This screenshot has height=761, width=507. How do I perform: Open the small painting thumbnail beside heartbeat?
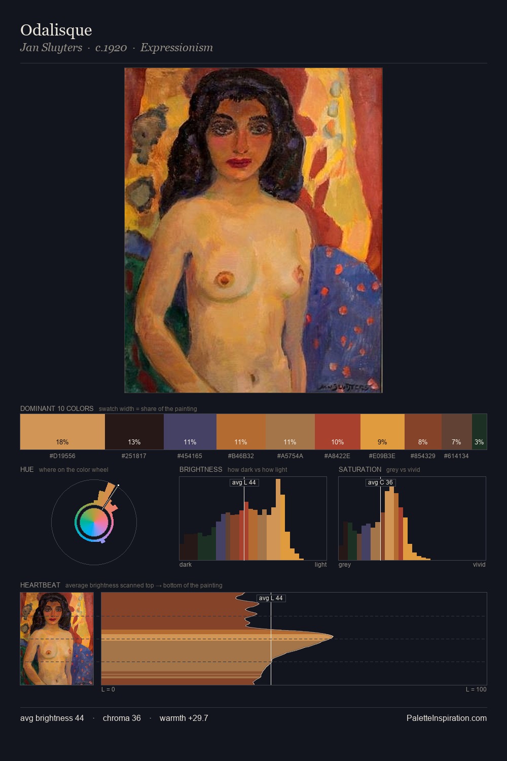point(57,639)
